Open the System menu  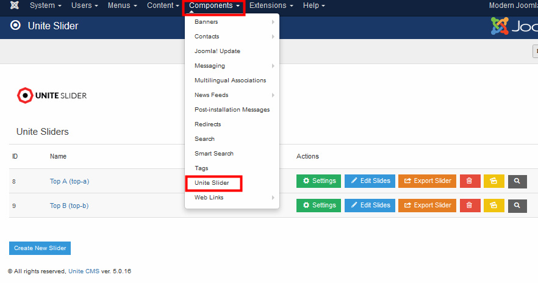[x=45, y=5]
